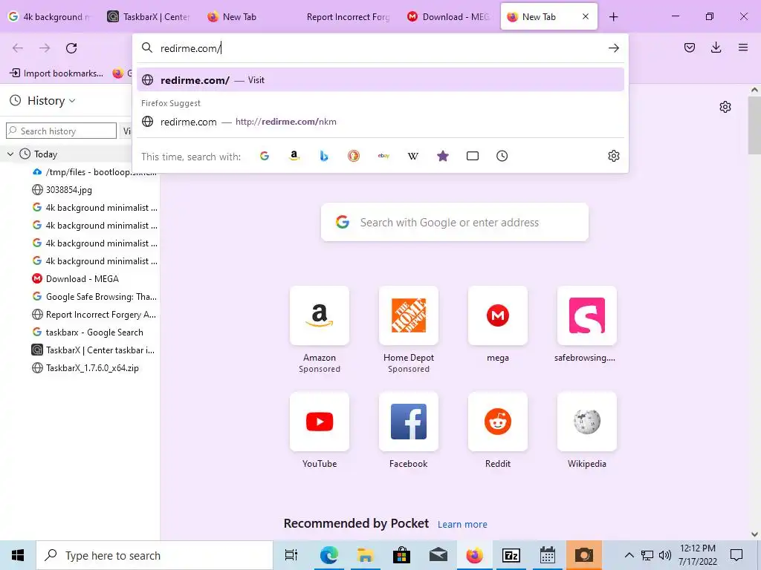761x570 pixels.
Task: Click Import bookmarks button
Action: coord(56,73)
